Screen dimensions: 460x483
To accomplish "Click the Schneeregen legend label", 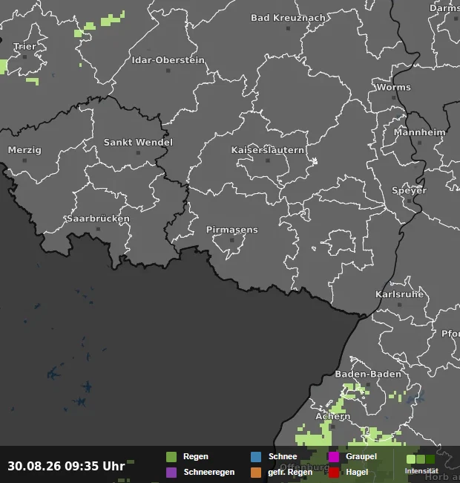I will (x=209, y=472).
